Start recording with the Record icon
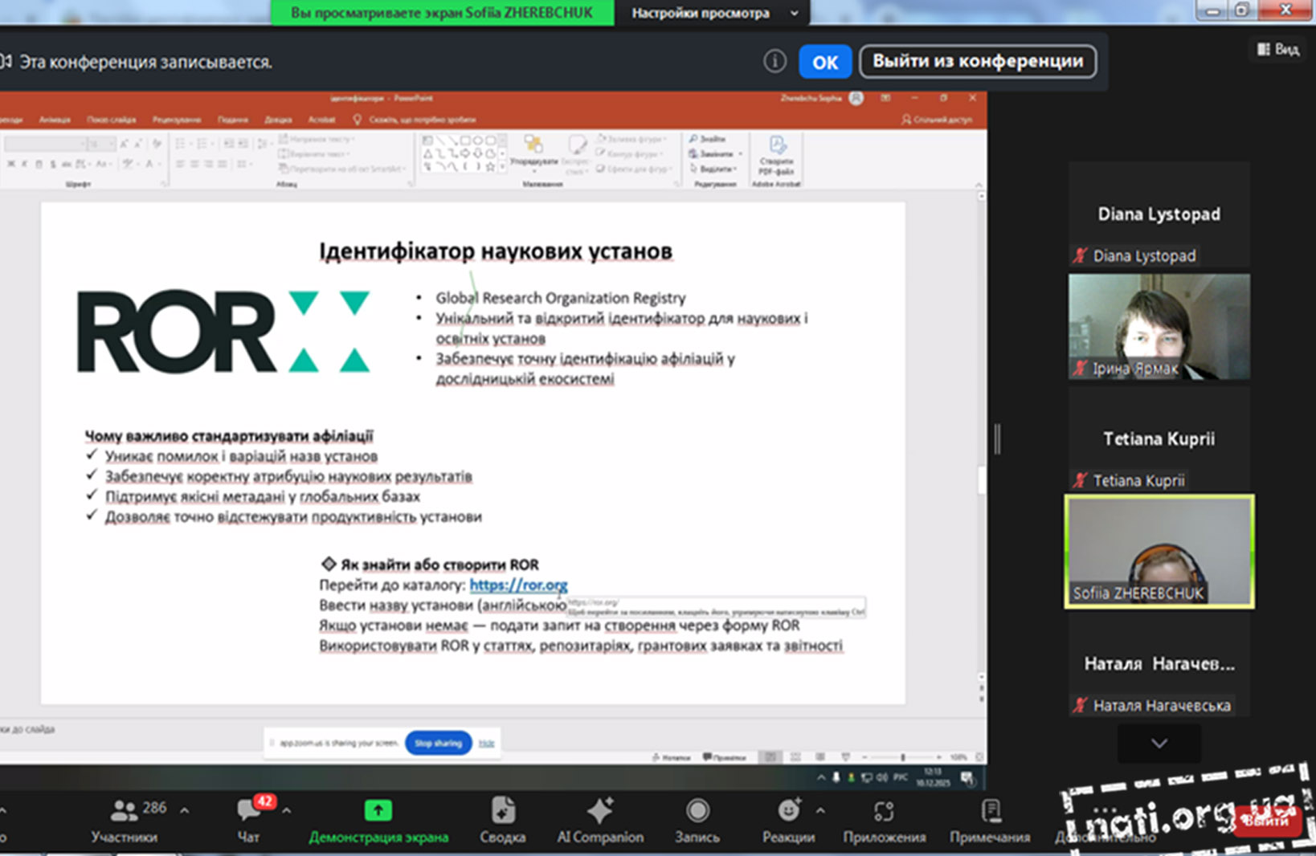This screenshot has width=1316, height=856. (697, 811)
